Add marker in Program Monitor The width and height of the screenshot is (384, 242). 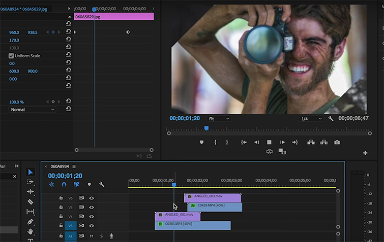click(x=201, y=143)
